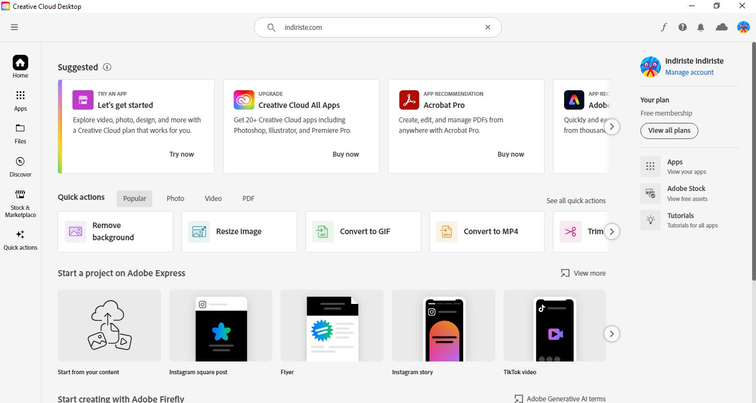This screenshot has width=756, height=403.
Task: Click View all plans button
Action: click(x=669, y=131)
